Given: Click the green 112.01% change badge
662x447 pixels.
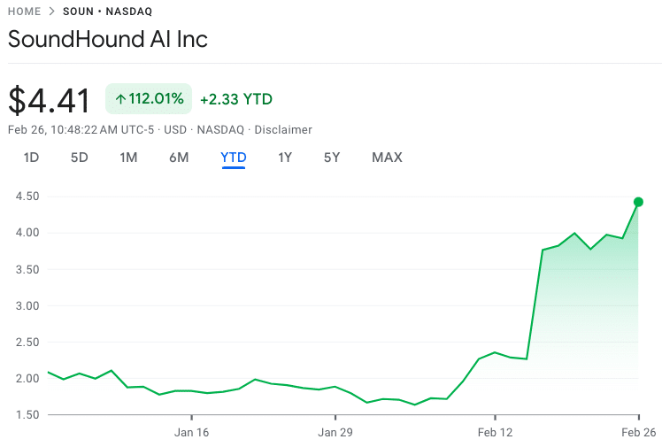Looking at the screenshot, I should [149, 99].
